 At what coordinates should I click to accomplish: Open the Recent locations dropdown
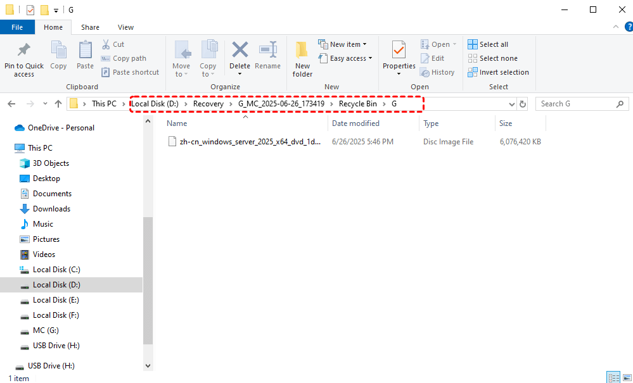click(x=45, y=104)
